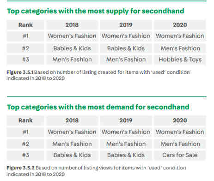Click #1 rank cell in supply table

pos(25,36)
